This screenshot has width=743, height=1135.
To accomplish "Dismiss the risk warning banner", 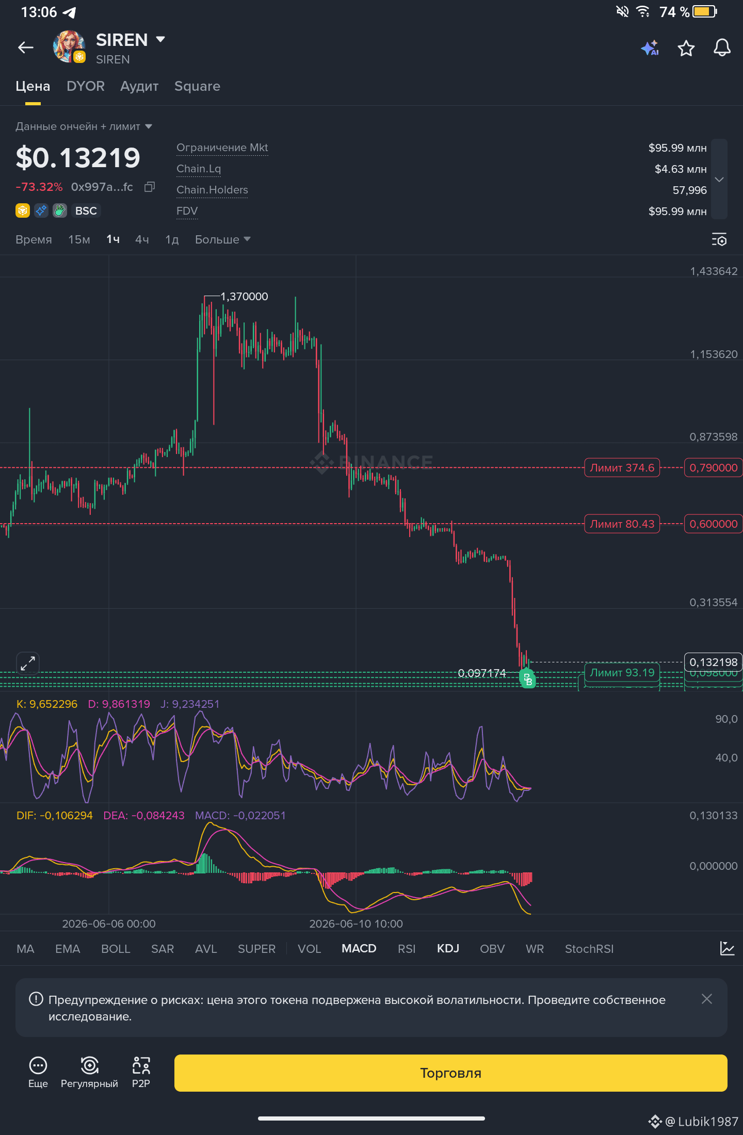I will (707, 999).
